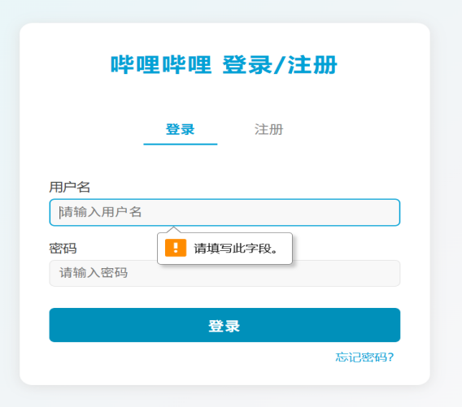Click the 请输入用户名 placeholder text
The width and height of the screenshot is (462, 407).
pos(101,212)
